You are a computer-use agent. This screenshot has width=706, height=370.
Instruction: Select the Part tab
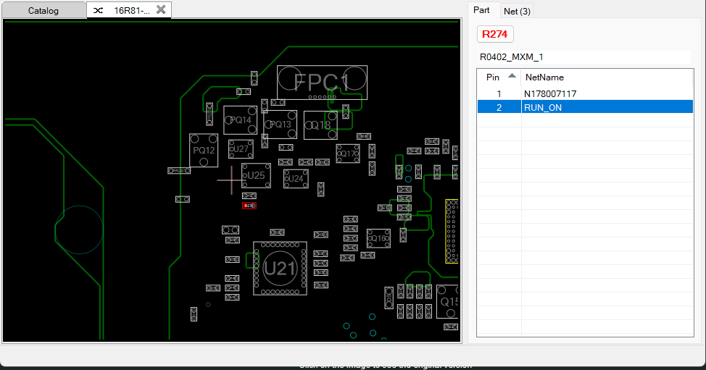coord(481,10)
